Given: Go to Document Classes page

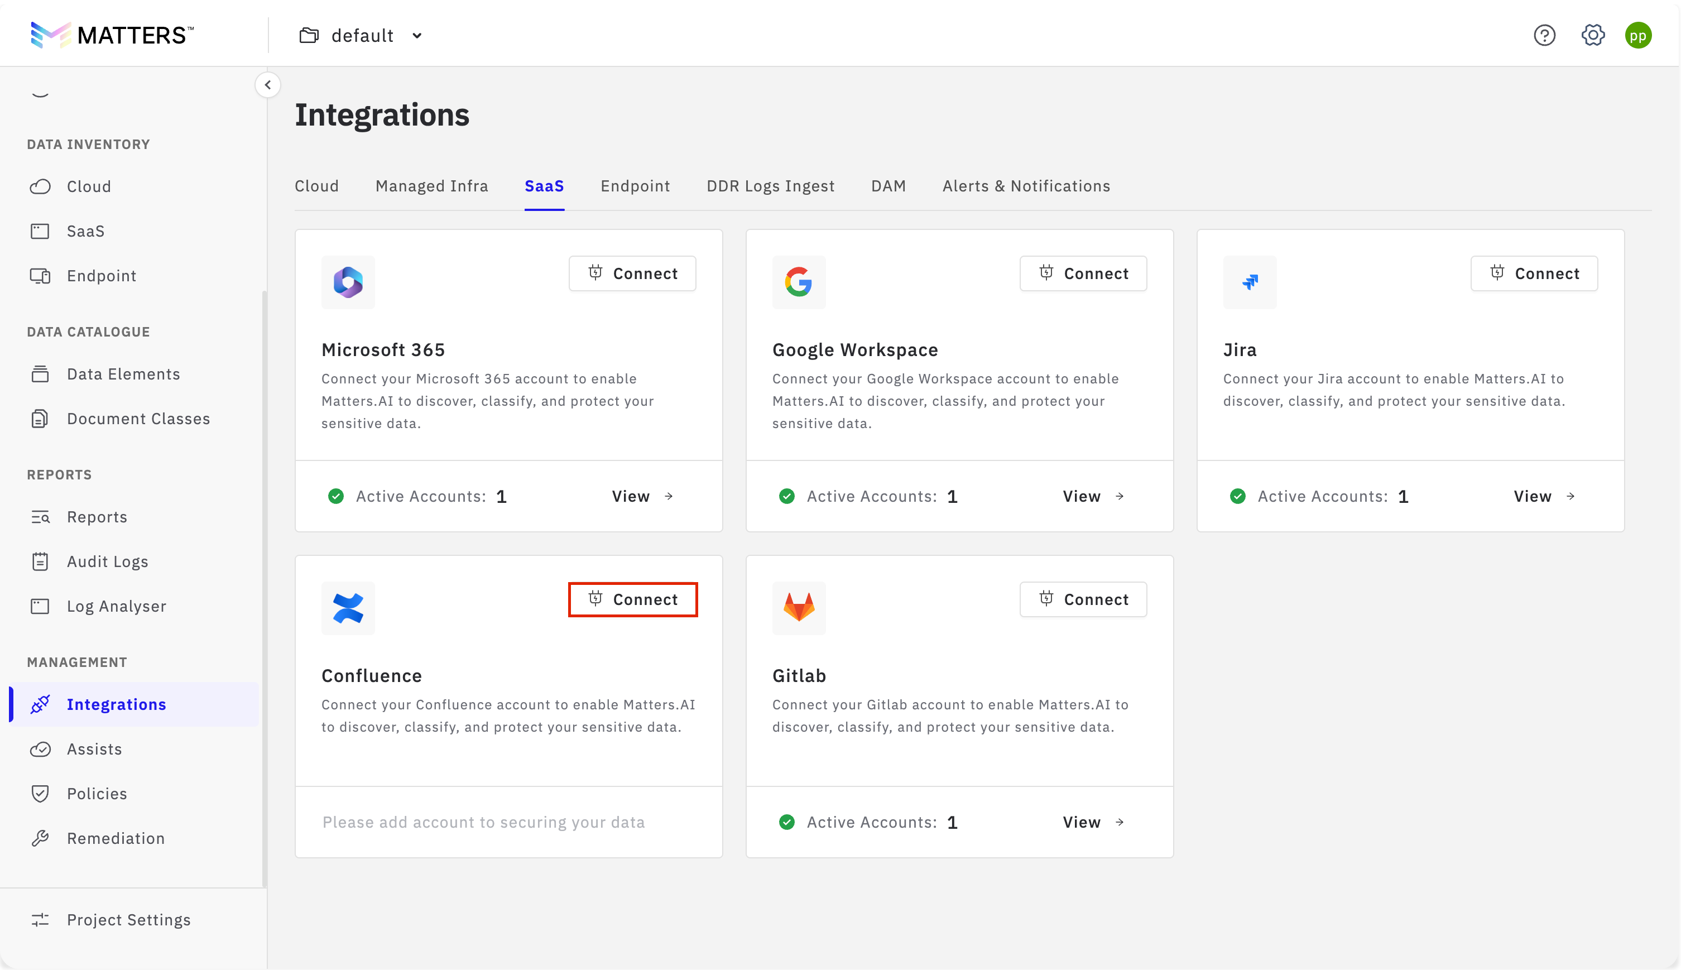Looking at the screenshot, I should click(x=138, y=419).
